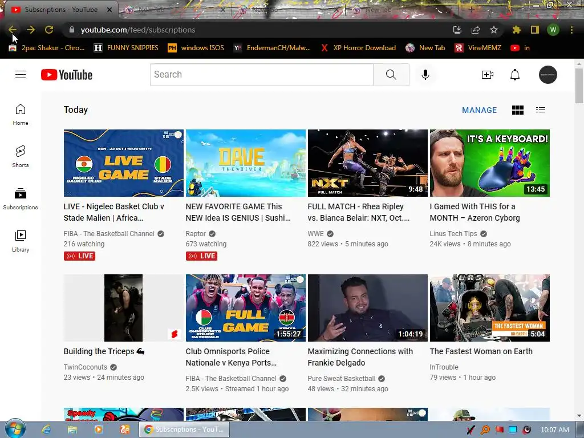Open the Windows Start orb
This screenshot has height=438, width=584.
coord(15,428)
